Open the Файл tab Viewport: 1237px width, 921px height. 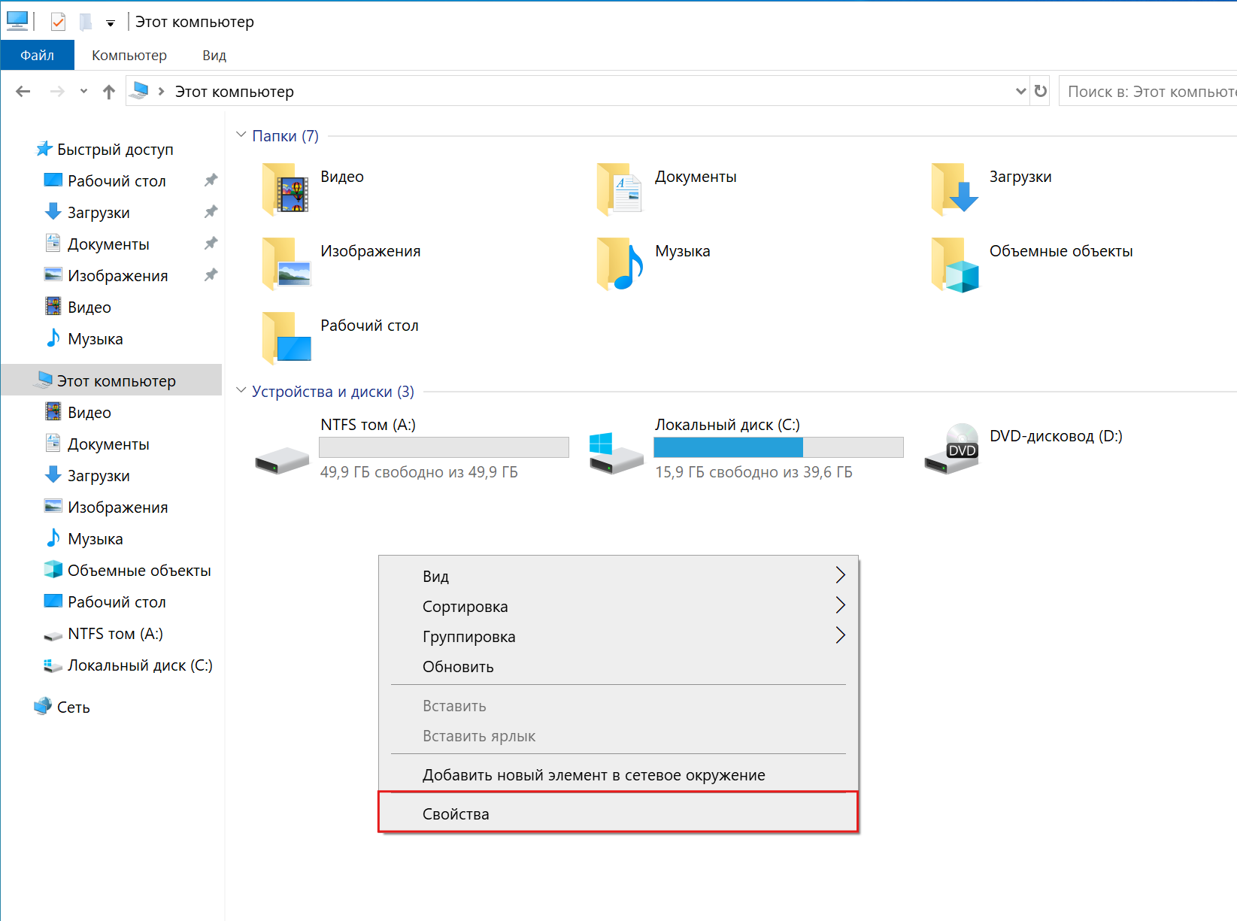pyautogui.click(x=38, y=56)
